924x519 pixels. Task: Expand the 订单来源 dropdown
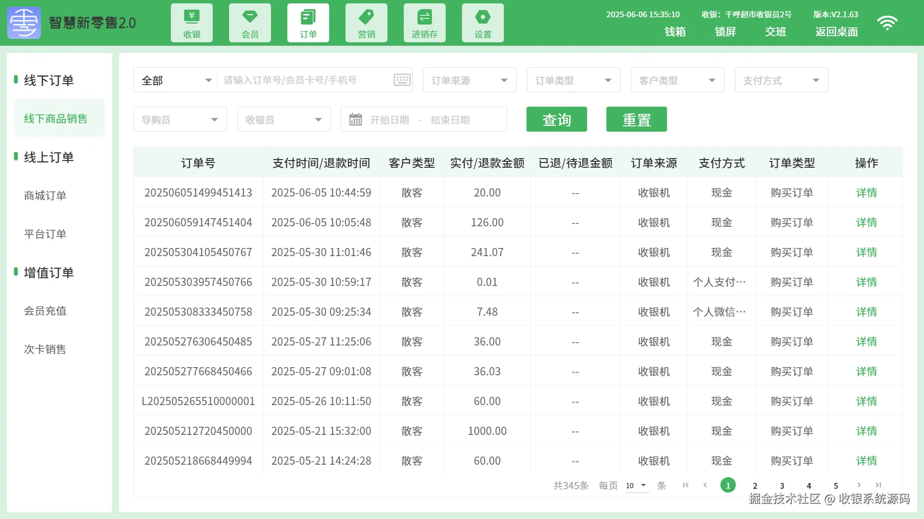[469, 80]
